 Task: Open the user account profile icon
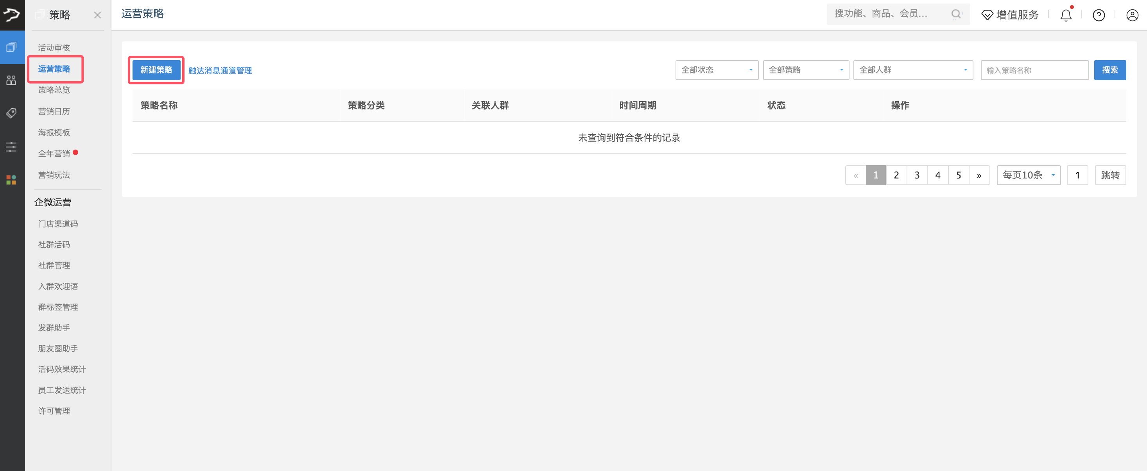[1132, 16]
